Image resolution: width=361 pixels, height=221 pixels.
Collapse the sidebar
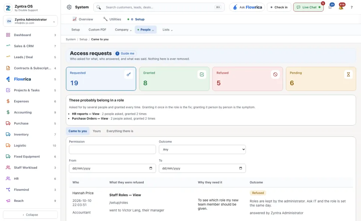pyautogui.click(x=30, y=215)
